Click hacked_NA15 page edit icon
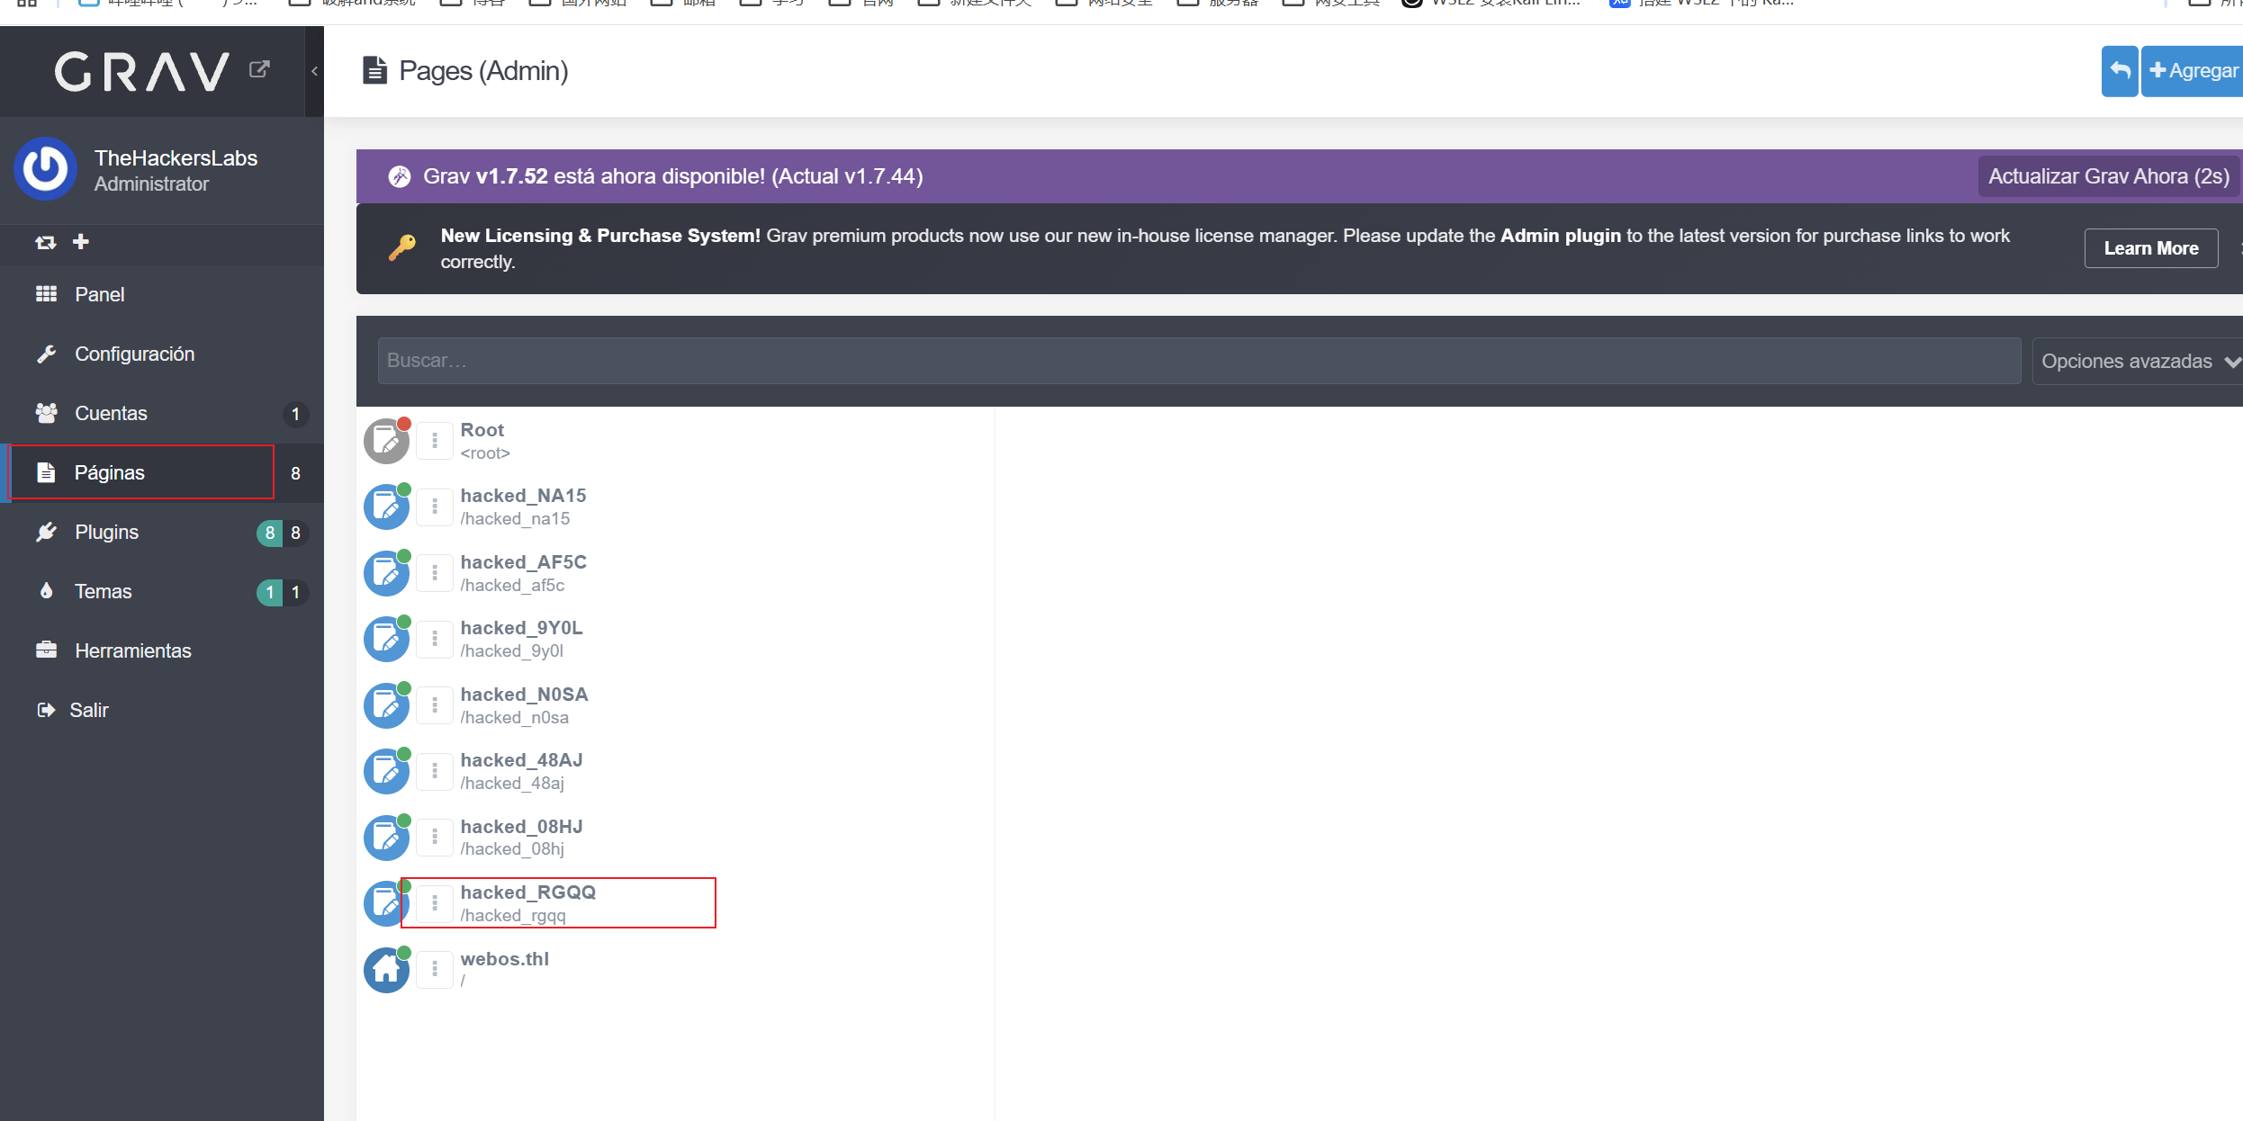2243x1121 pixels. pyautogui.click(x=386, y=507)
